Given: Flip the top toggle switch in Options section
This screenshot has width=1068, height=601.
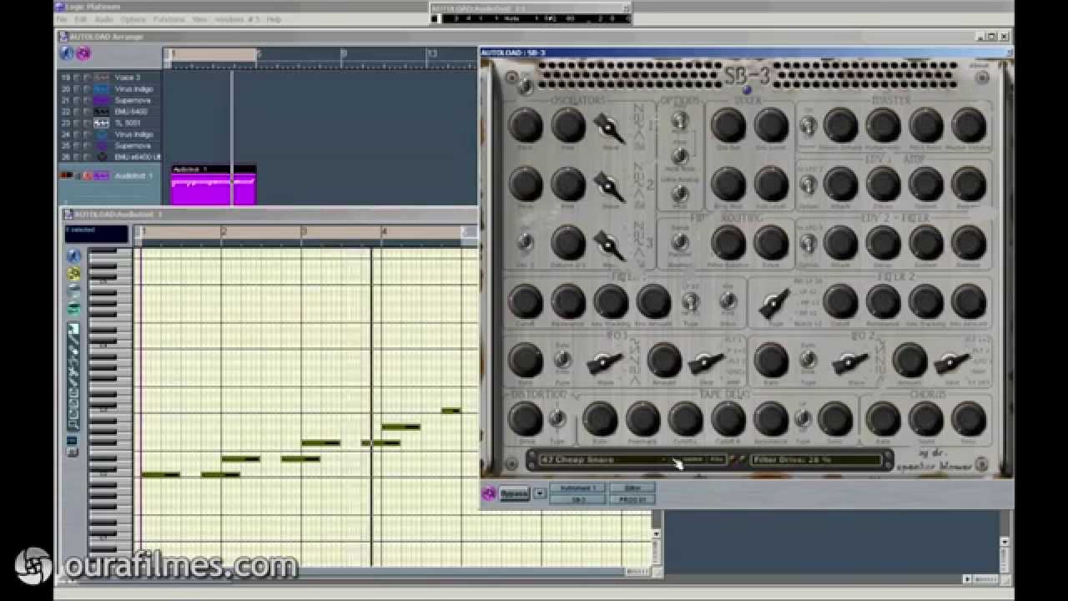Looking at the screenshot, I should coord(680,121).
